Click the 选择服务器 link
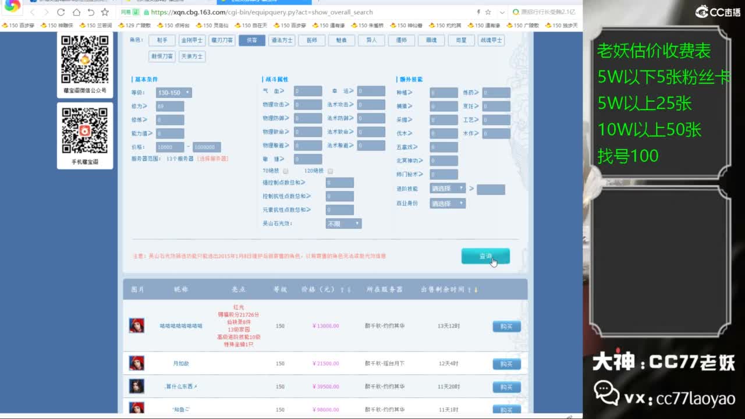The width and height of the screenshot is (745, 419). pyautogui.click(x=212, y=158)
